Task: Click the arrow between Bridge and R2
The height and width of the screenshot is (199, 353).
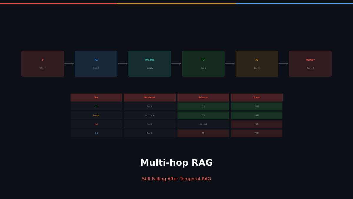Action: 176,63
